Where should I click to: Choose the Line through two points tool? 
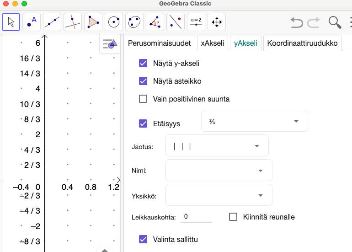pos(52,21)
